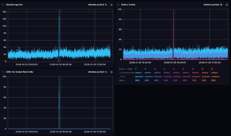
Task: Click the _measurement row label
Action: pos(126,73)
